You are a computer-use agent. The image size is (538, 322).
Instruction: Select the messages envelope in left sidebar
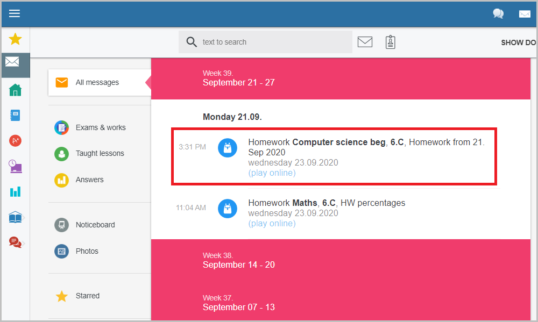(x=12, y=62)
